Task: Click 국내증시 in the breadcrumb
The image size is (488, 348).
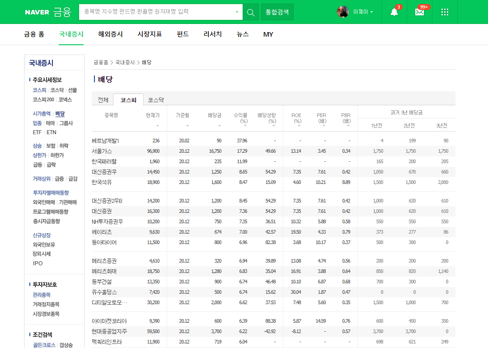Action: click(125, 62)
